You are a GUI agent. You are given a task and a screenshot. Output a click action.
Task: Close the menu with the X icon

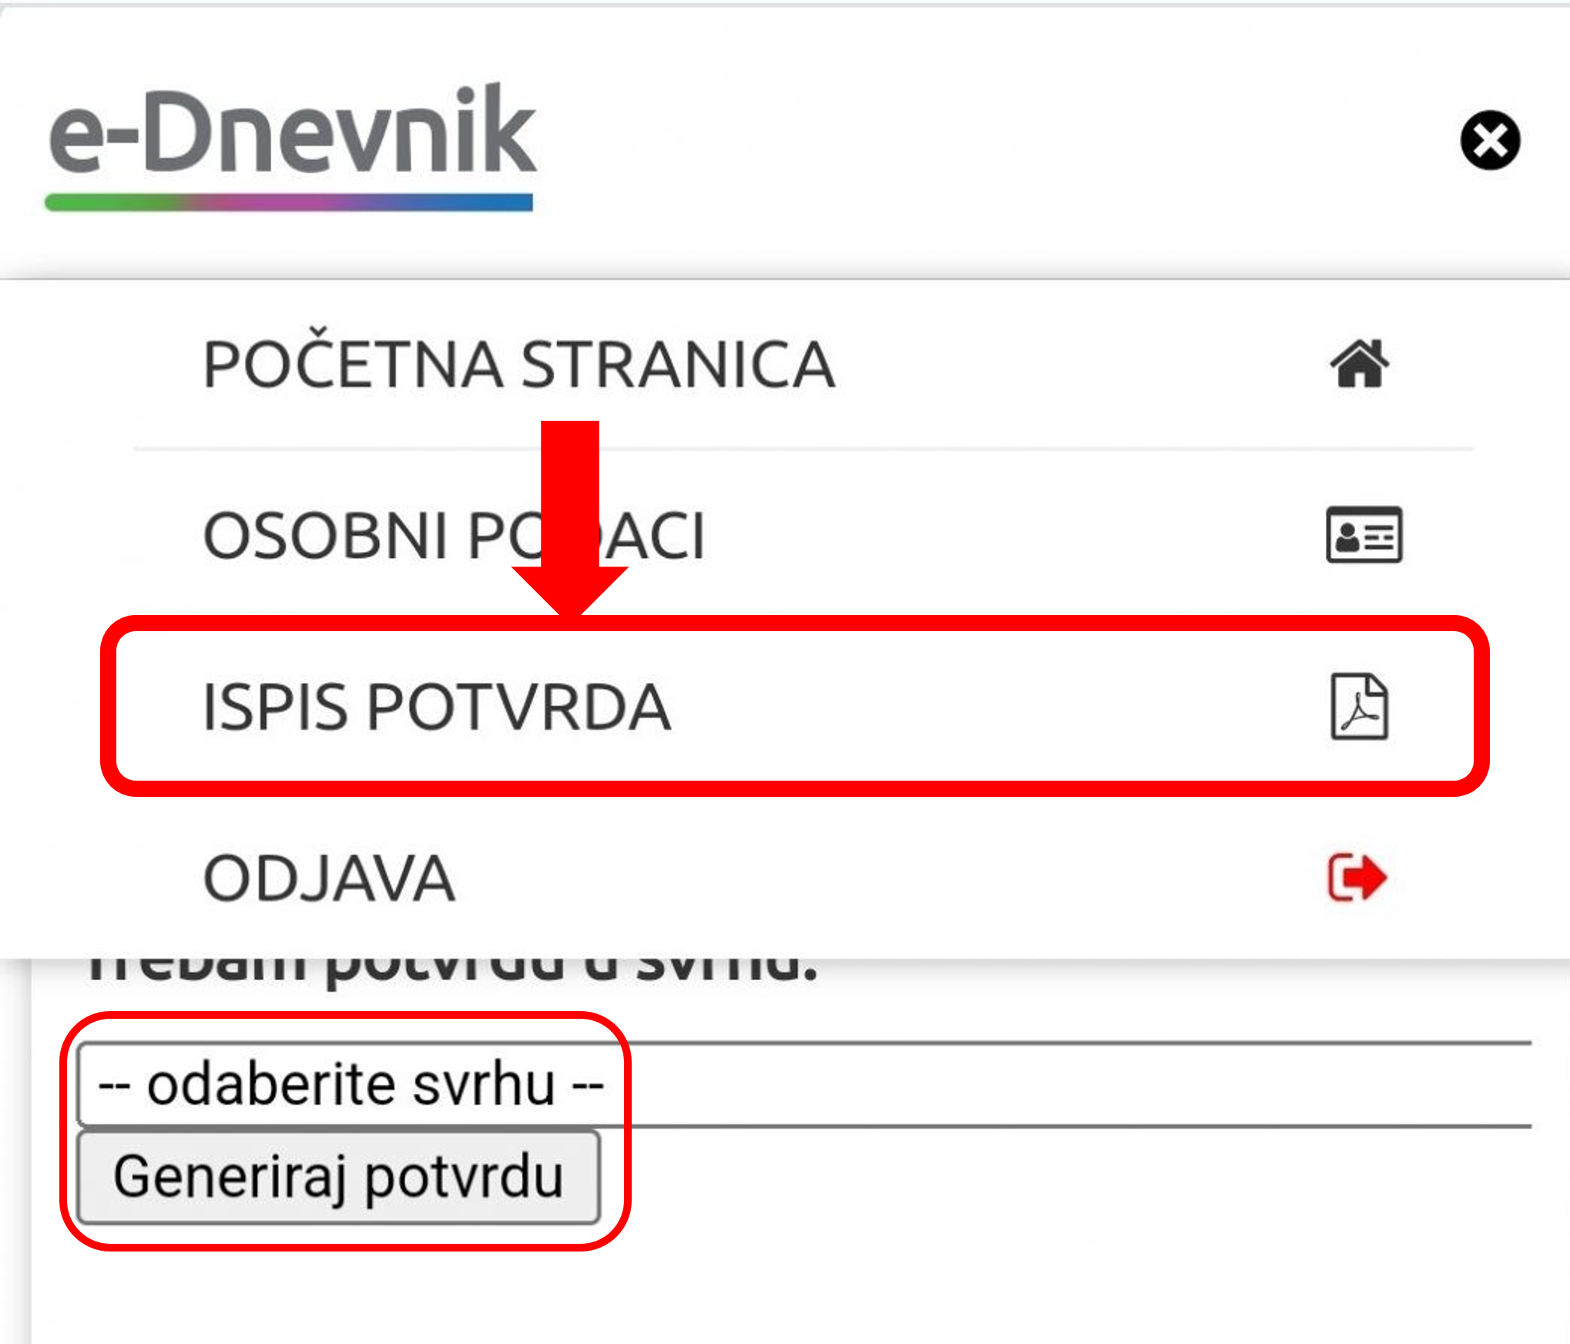[1489, 140]
